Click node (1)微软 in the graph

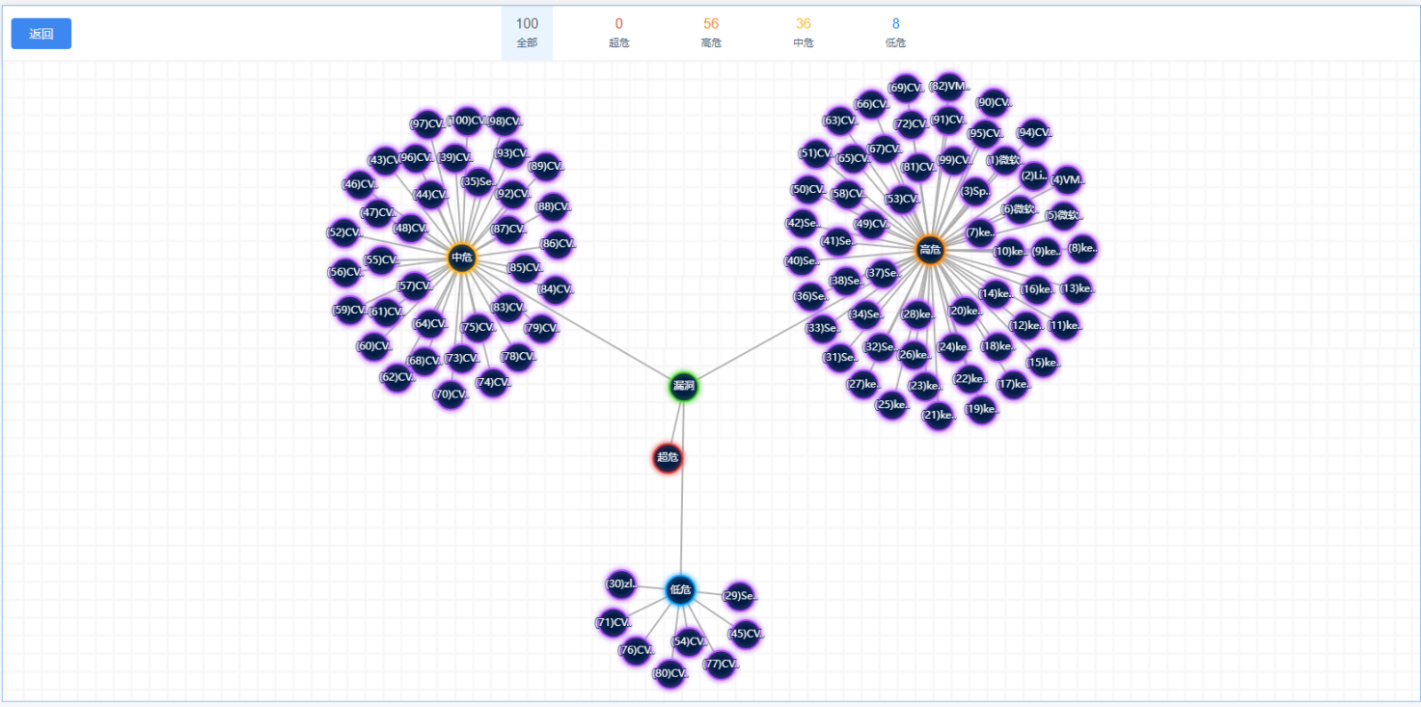pyautogui.click(x=1002, y=160)
